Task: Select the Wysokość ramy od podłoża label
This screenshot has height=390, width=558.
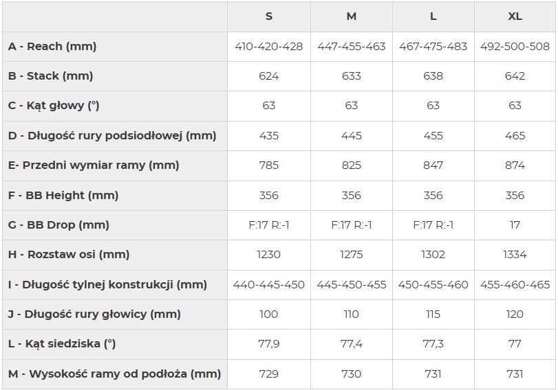Action: coord(114,374)
